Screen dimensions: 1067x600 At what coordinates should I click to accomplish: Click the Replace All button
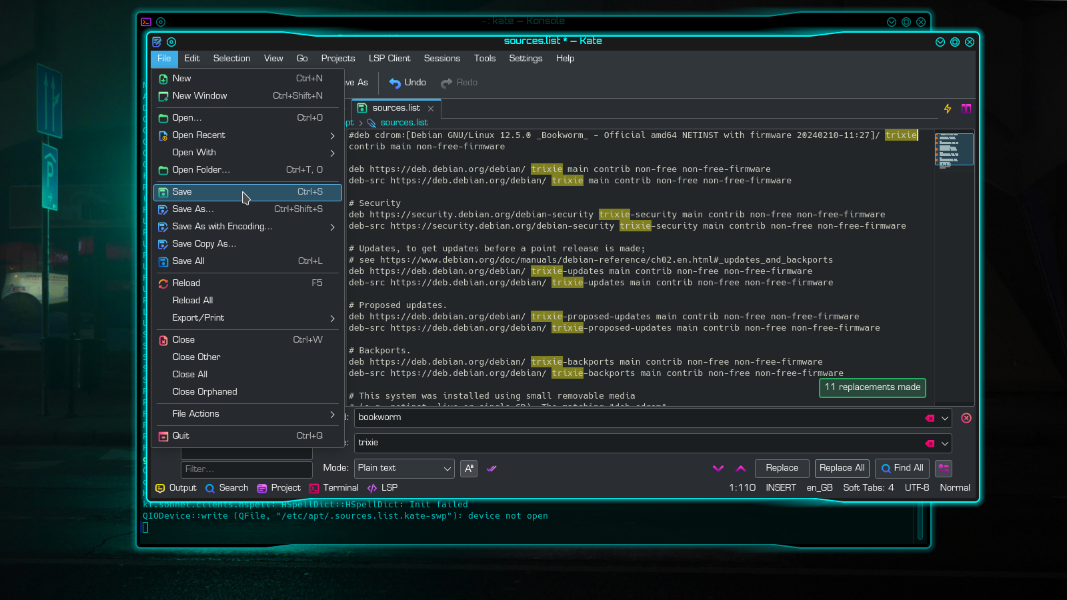pos(842,469)
